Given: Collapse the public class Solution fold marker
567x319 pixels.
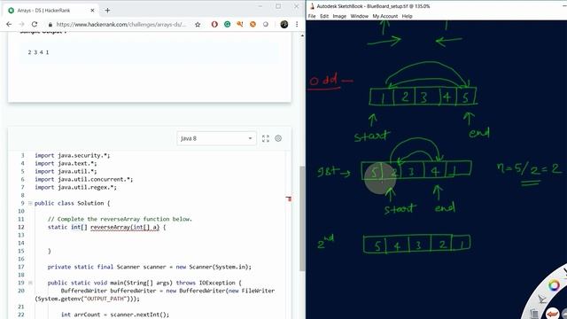Looking at the screenshot, I should tap(30, 203).
